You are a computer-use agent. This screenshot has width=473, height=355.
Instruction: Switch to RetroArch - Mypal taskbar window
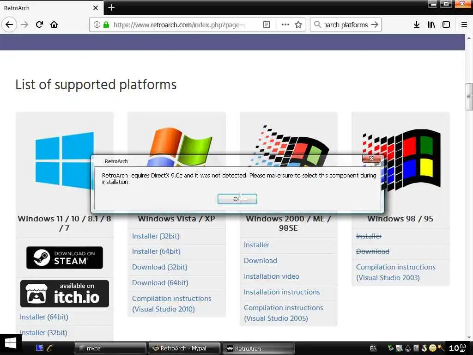(x=184, y=349)
